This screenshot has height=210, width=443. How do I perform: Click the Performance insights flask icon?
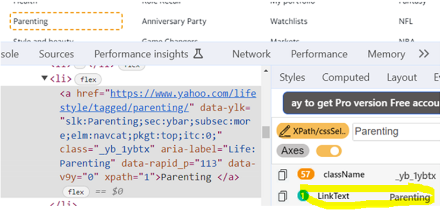pyautogui.click(x=198, y=54)
